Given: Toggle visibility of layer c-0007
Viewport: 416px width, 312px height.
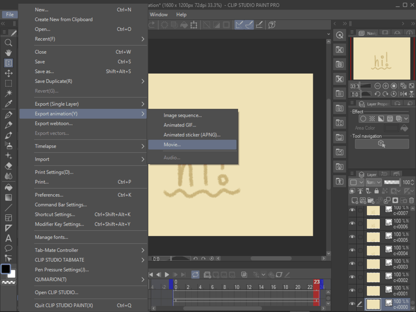Looking at the screenshot, I should click(x=352, y=210).
